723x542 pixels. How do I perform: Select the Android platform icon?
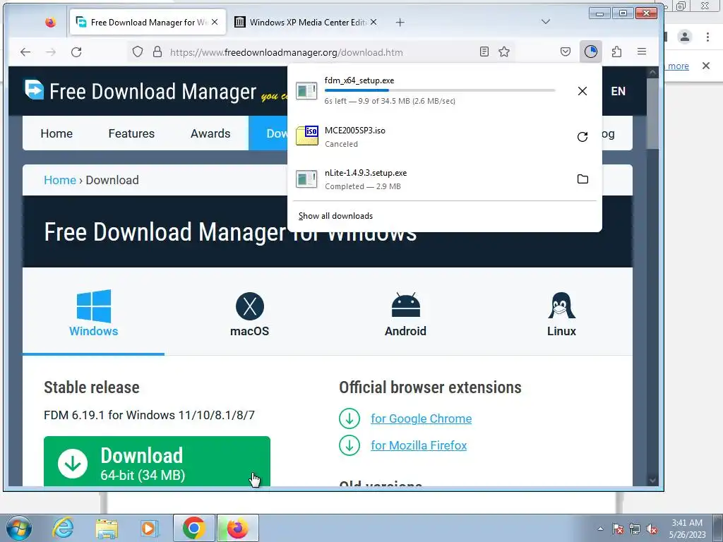pos(406,305)
